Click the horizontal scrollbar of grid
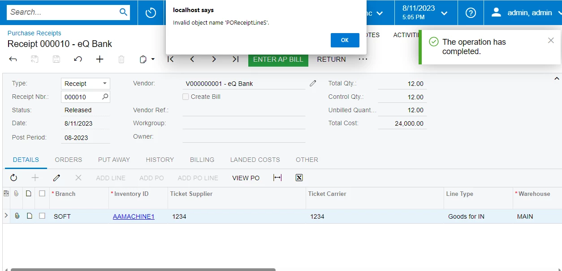 (143, 270)
